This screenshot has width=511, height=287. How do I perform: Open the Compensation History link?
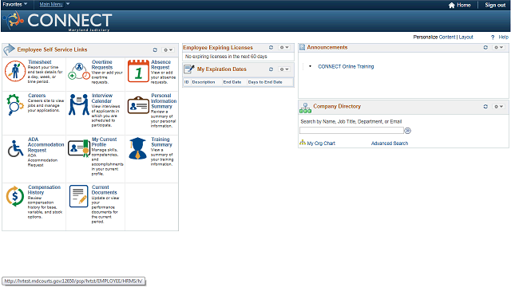tap(45, 190)
